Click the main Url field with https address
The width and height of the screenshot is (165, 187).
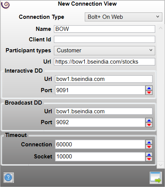[x=104, y=62]
